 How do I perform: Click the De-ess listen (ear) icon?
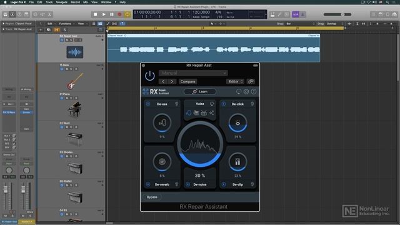point(176,104)
